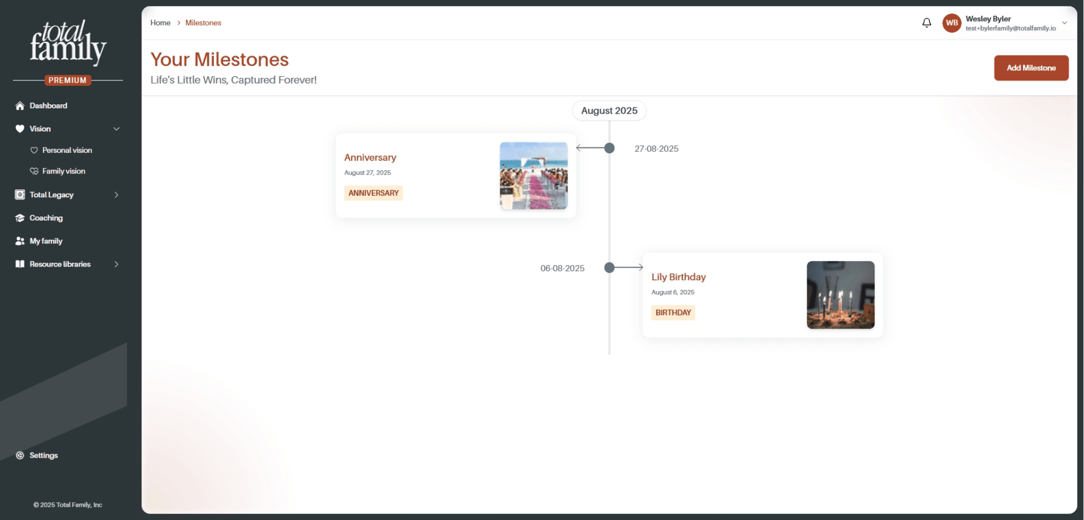1084x520 pixels.
Task: Open Coaching in the sidebar
Action: pos(46,218)
